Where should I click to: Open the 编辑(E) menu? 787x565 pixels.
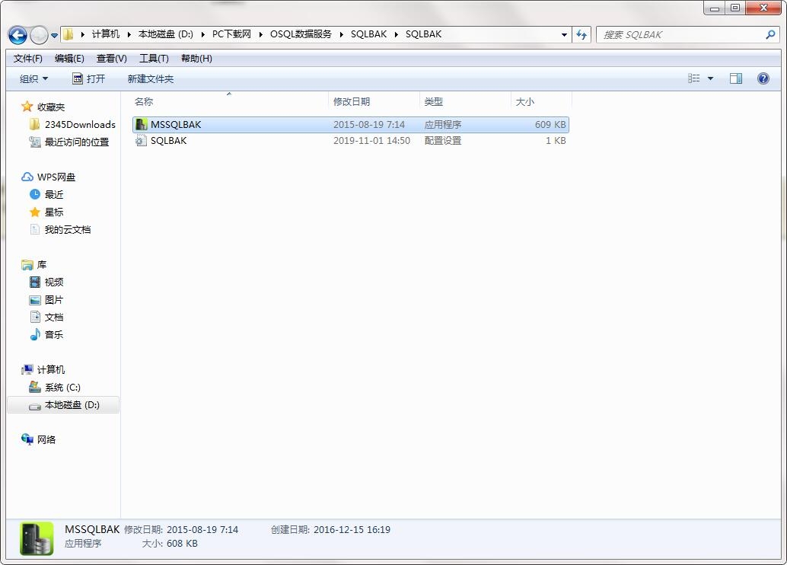pos(69,59)
